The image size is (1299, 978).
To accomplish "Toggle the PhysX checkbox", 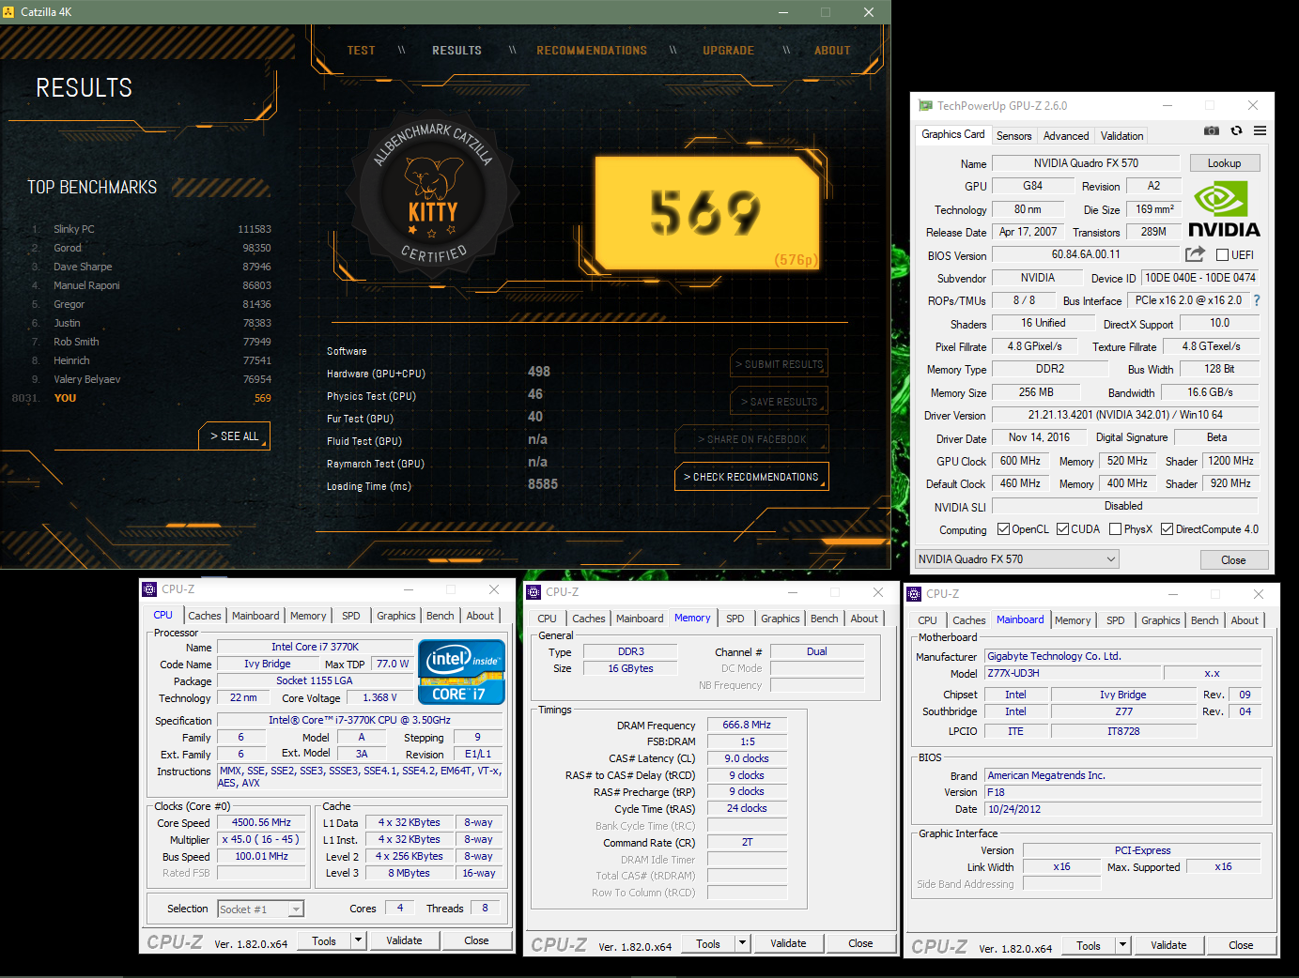I will point(1115,529).
